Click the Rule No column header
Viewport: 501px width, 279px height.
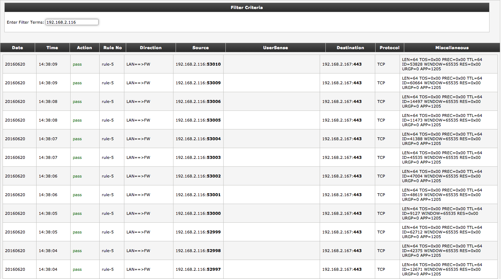click(113, 48)
